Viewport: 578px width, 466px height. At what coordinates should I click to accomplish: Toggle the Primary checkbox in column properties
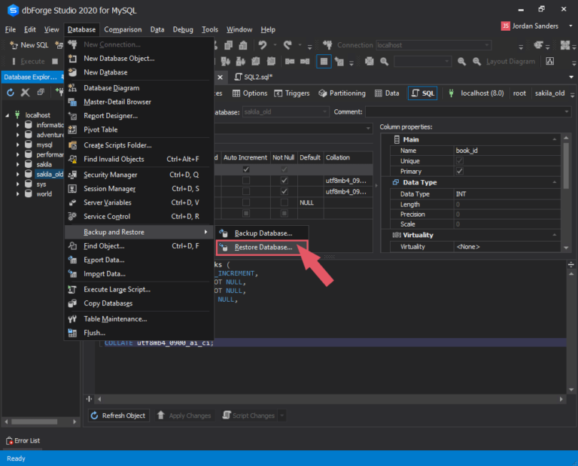(459, 171)
